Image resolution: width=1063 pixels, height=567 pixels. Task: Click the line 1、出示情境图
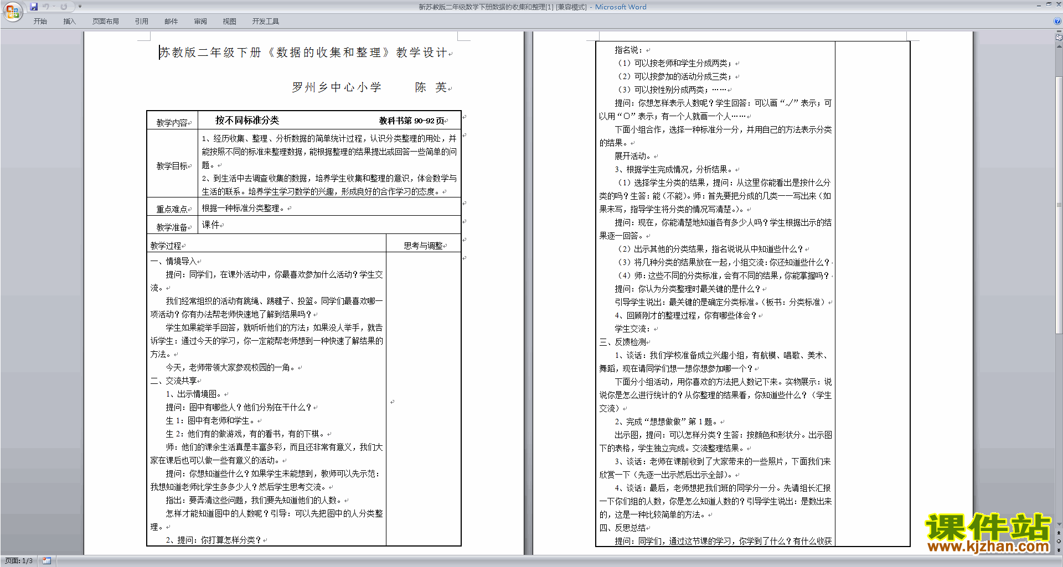point(193,394)
